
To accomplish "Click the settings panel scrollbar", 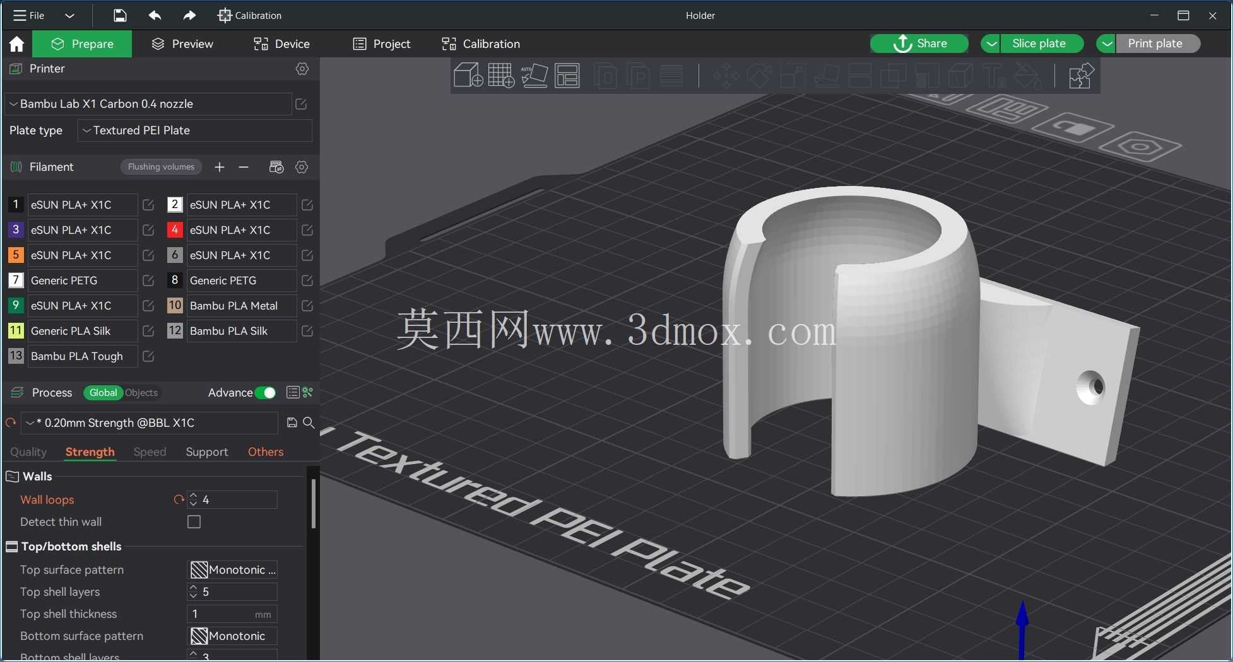I will tap(314, 504).
